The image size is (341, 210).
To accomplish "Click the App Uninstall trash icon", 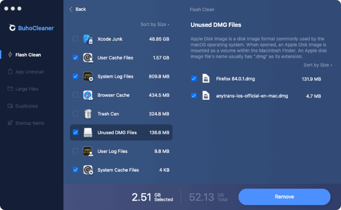I will (x=10, y=72).
